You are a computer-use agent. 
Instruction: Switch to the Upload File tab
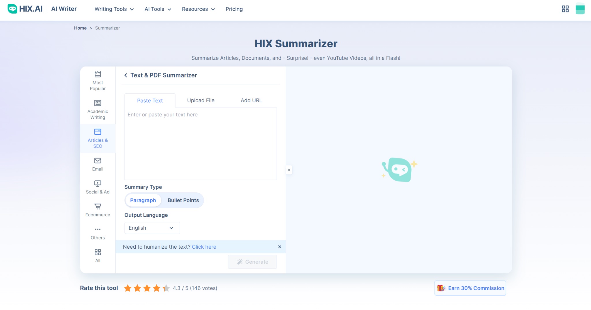pyautogui.click(x=201, y=100)
